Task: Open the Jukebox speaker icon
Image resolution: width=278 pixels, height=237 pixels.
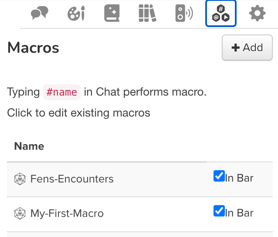Action: point(184,14)
